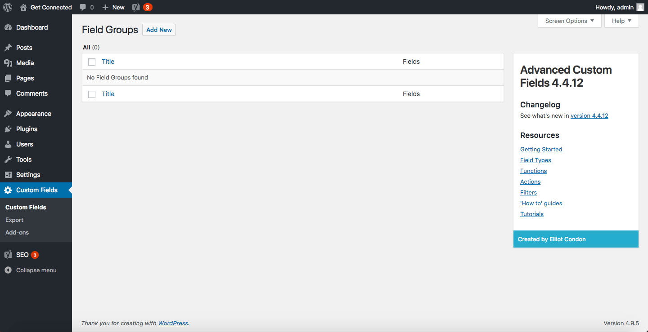Viewport: 648px width, 332px height.
Task: Open the Actions resource link
Action: (530, 181)
